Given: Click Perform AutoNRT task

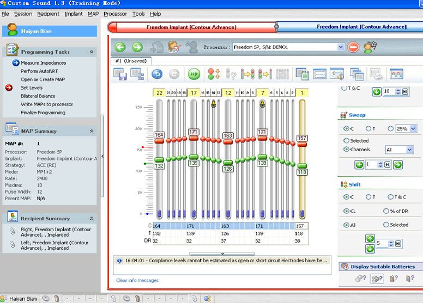Looking at the screenshot, I should tap(39, 71).
